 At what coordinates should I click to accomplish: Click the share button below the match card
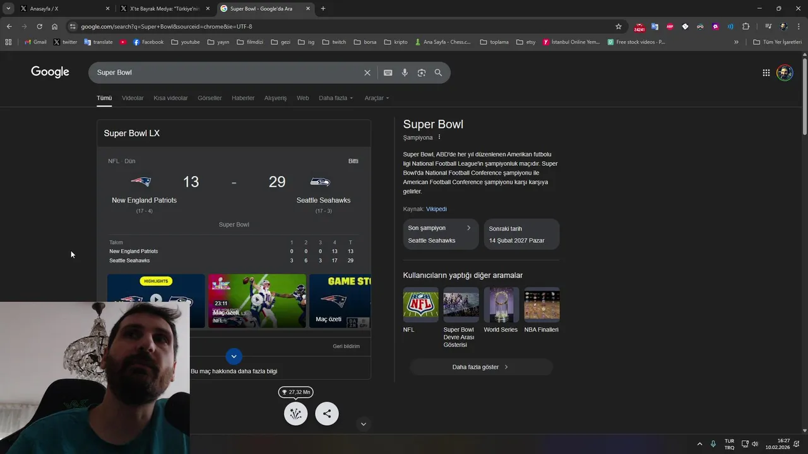[x=327, y=414]
